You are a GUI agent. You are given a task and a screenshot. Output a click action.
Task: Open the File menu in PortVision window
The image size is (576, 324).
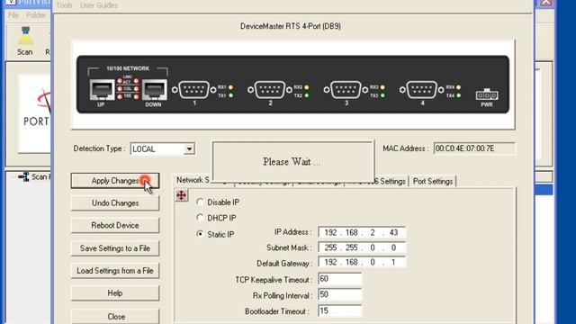13,15
